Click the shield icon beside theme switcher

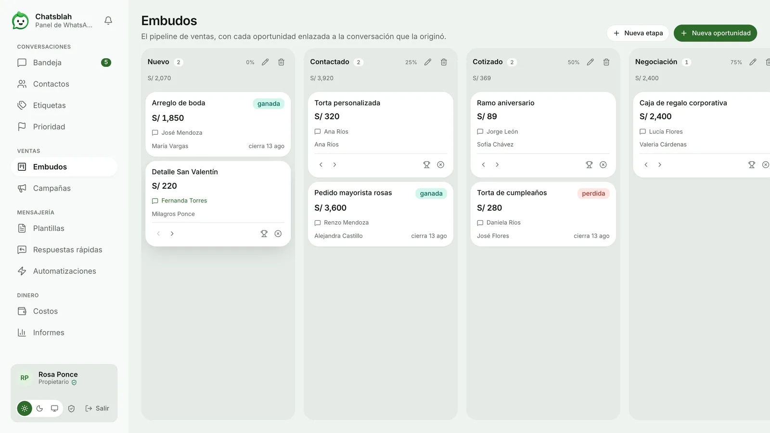click(x=71, y=408)
